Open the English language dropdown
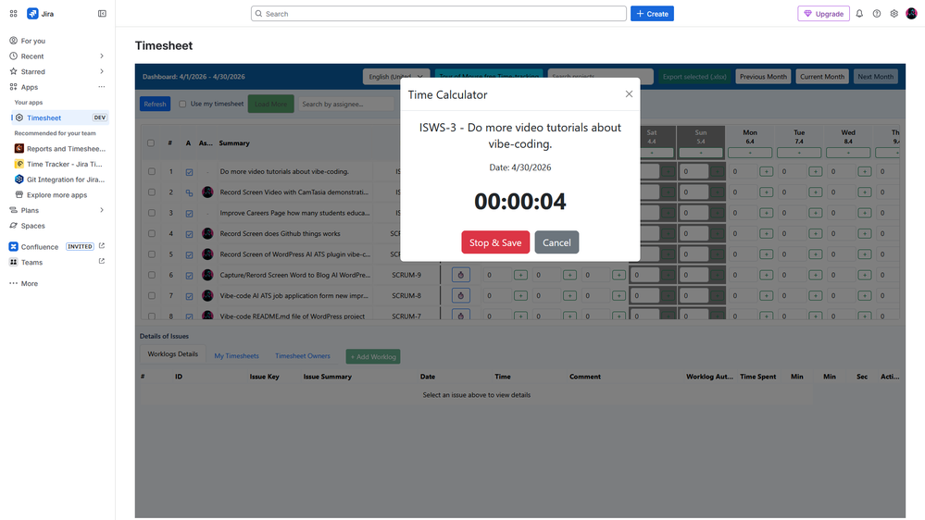925x520 pixels. pyautogui.click(x=396, y=77)
